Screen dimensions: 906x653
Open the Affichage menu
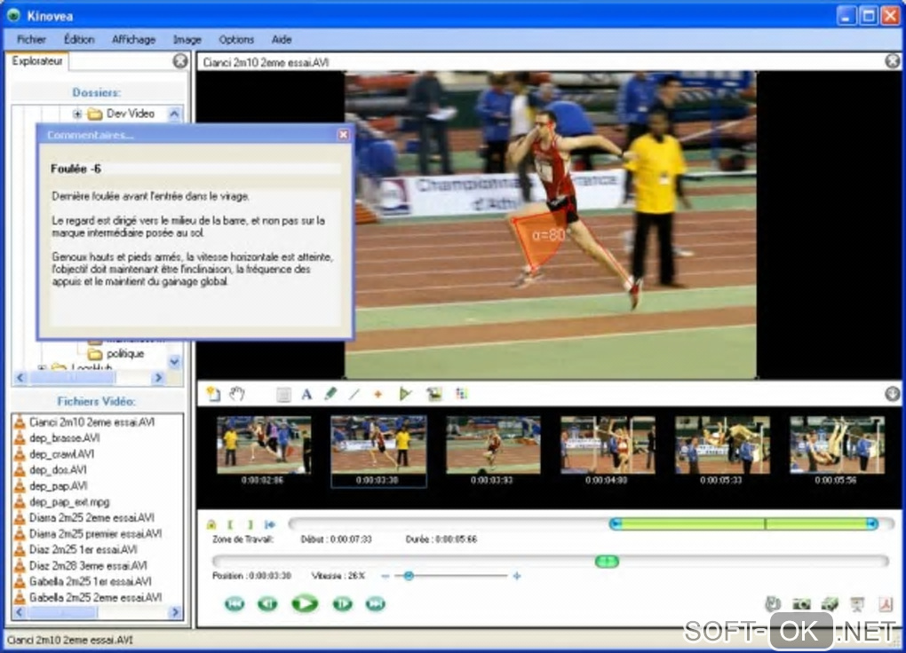click(133, 39)
